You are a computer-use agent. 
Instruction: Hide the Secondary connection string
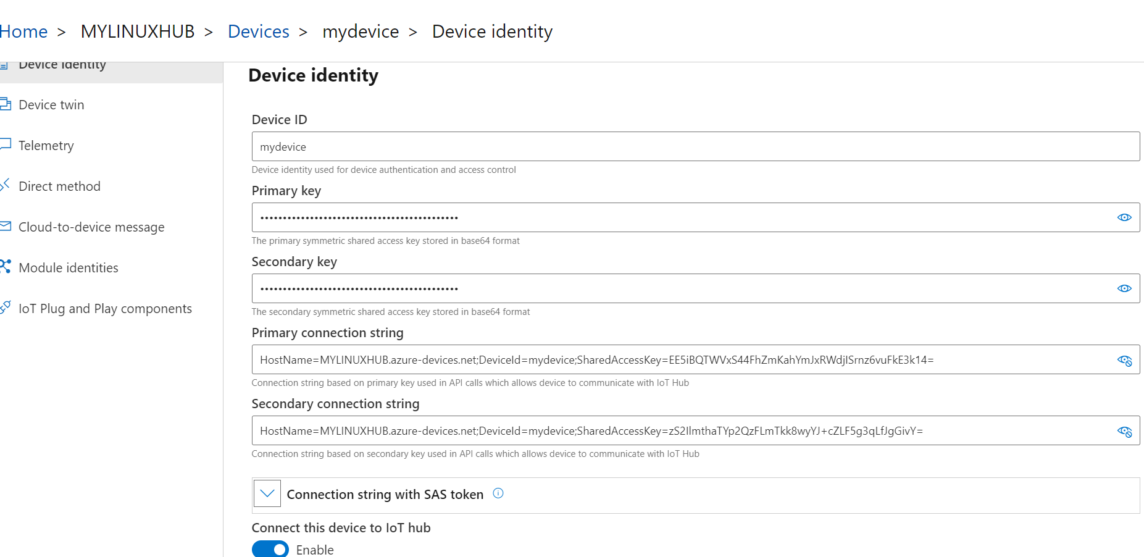tap(1124, 431)
